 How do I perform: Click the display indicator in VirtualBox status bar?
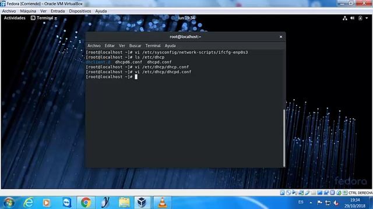pyautogui.click(x=320, y=193)
